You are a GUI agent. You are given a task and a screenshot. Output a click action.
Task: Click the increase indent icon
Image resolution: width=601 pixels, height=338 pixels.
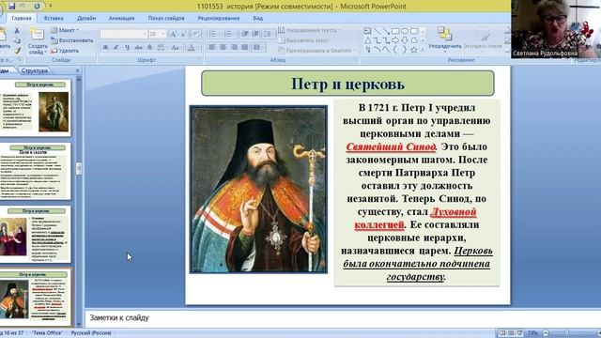point(255,34)
